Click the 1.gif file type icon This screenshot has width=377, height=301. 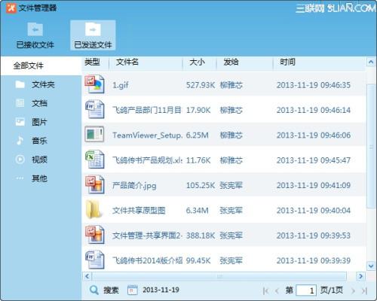pos(94,84)
